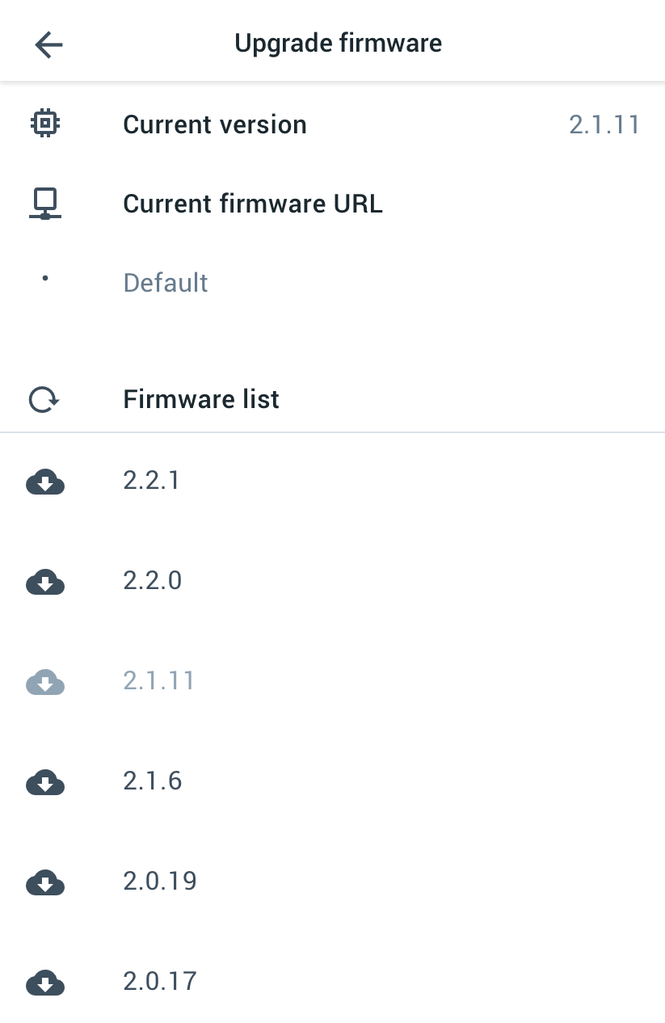The width and height of the screenshot is (665, 1023).
Task: Click the back arrow to leave Upgrade firmware
Action: pyautogui.click(x=48, y=44)
